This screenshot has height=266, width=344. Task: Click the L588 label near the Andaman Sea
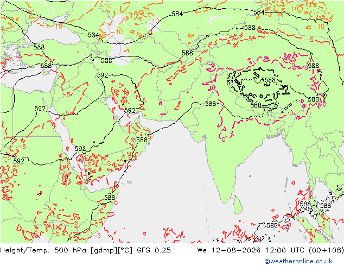pyautogui.click(x=271, y=225)
